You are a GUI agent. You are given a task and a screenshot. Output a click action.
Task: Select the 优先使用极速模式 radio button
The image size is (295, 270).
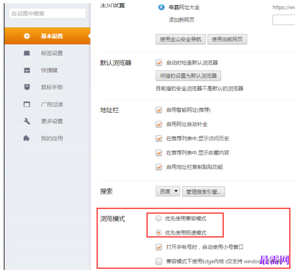159,233
